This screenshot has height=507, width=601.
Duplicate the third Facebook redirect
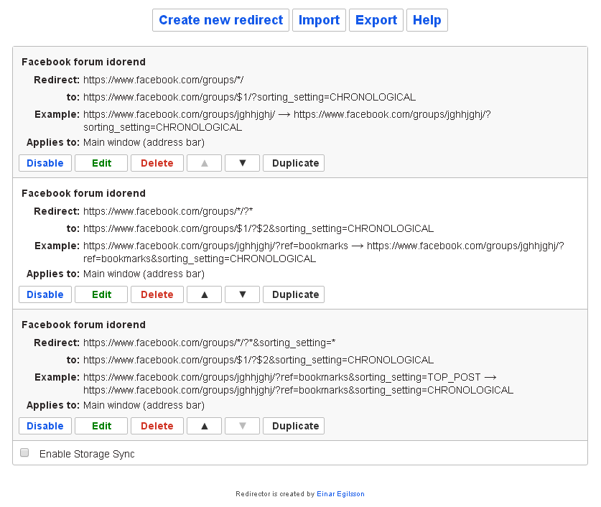coord(294,426)
